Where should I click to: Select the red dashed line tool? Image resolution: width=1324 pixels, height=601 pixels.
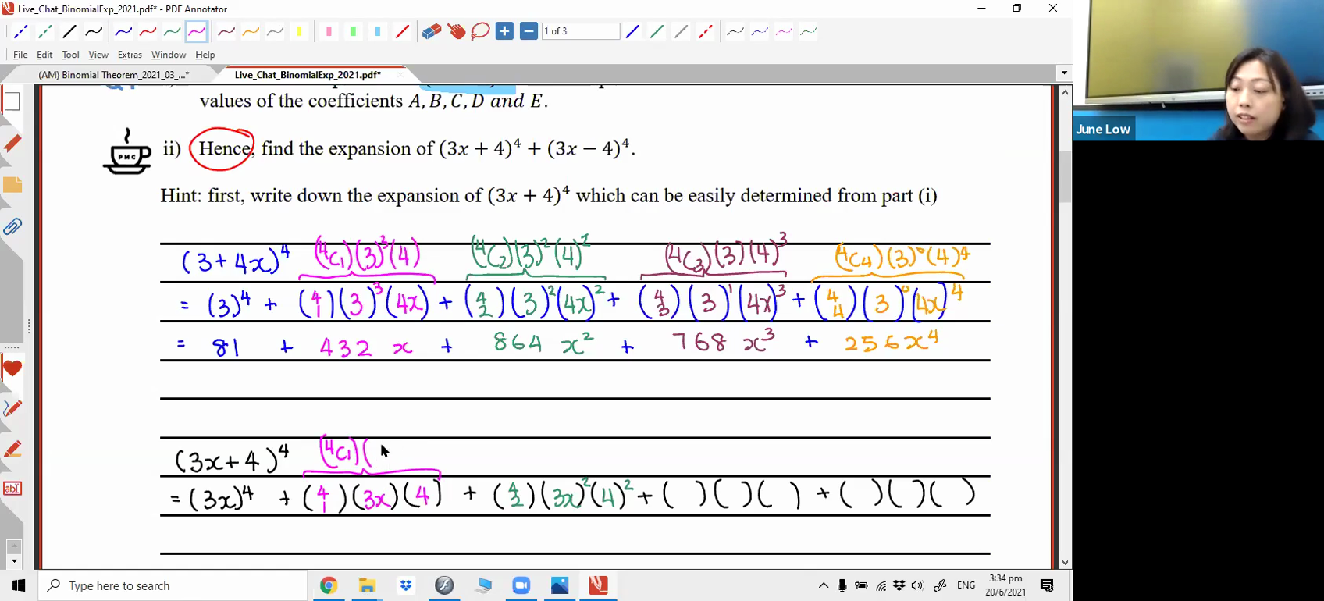click(x=705, y=32)
